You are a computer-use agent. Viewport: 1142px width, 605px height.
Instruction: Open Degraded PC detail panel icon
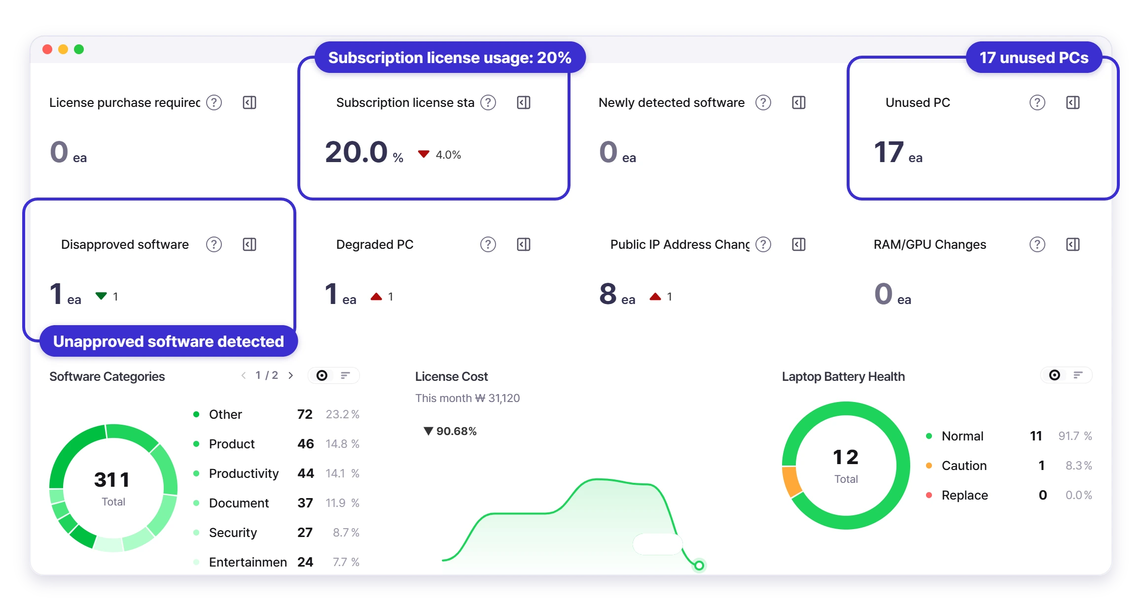524,244
